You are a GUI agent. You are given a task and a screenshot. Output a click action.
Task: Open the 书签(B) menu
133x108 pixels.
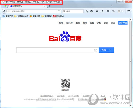[x=36, y=2]
